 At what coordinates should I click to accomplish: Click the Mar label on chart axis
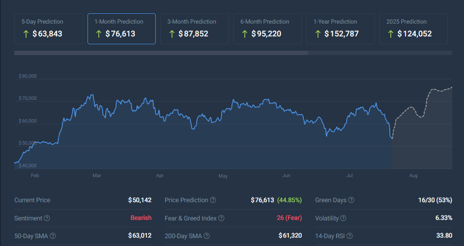coord(97,176)
